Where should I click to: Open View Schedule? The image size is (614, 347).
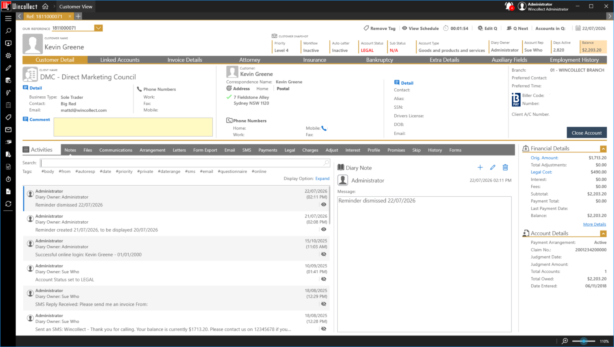420,28
